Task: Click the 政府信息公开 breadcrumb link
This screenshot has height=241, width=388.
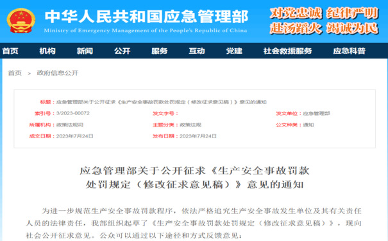Action: tap(58, 73)
